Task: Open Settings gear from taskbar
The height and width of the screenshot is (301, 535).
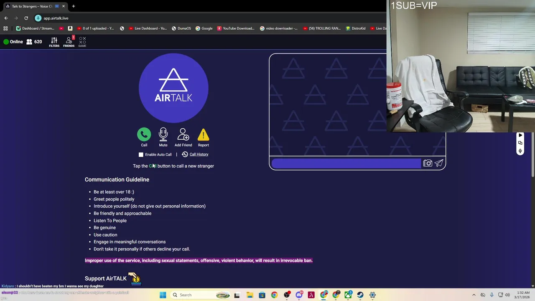Action: [x=372, y=295]
